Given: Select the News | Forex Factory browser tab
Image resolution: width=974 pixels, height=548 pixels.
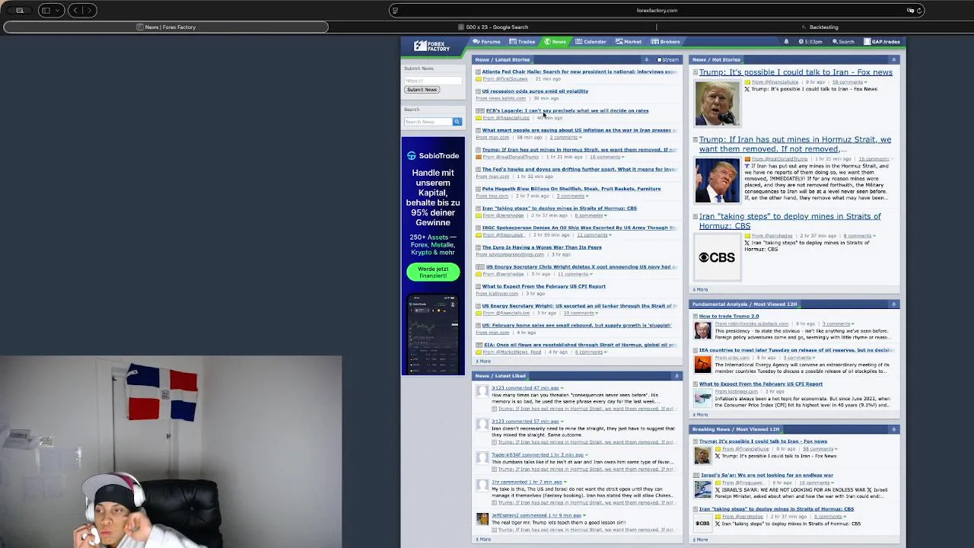Looking at the screenshot, I should pyautogui.click(x=166, y=27).
